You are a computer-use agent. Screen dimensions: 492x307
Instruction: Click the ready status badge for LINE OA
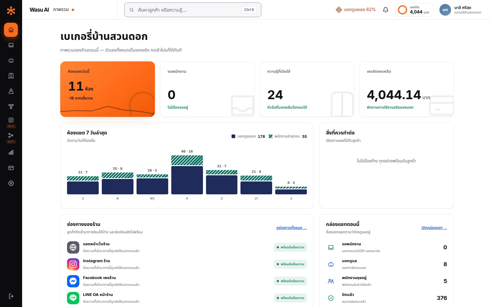[290, 298]
